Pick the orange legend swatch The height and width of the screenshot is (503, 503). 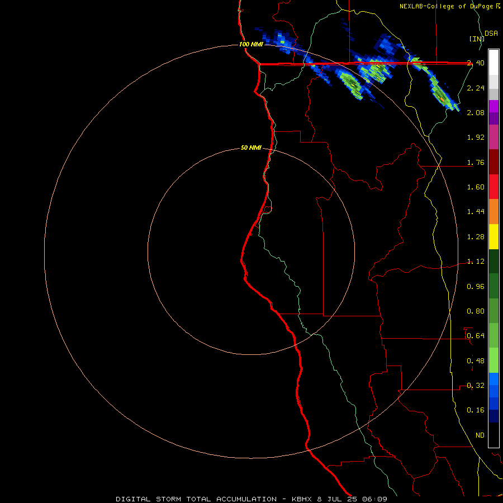pyautogui.click(x=493, y=212)
